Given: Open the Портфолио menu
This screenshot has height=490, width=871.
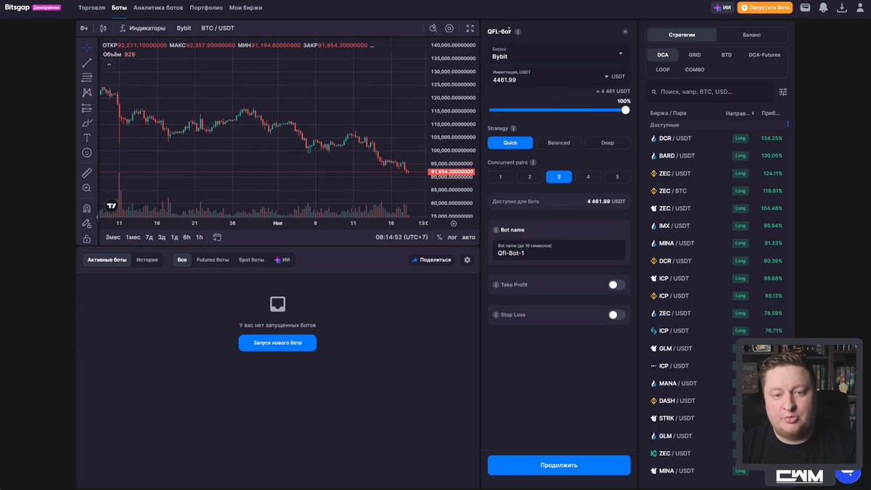Looking at the screenshot, I should [206, 7].
